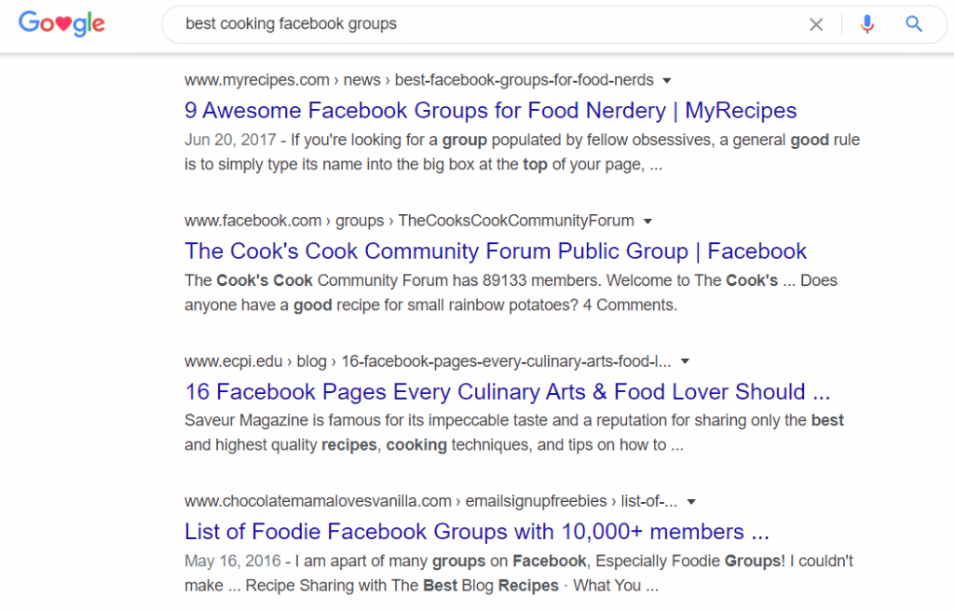Click the Google logo
This screenshot has width=954, height=610.
pyautogui.click(x=61, y=24)
